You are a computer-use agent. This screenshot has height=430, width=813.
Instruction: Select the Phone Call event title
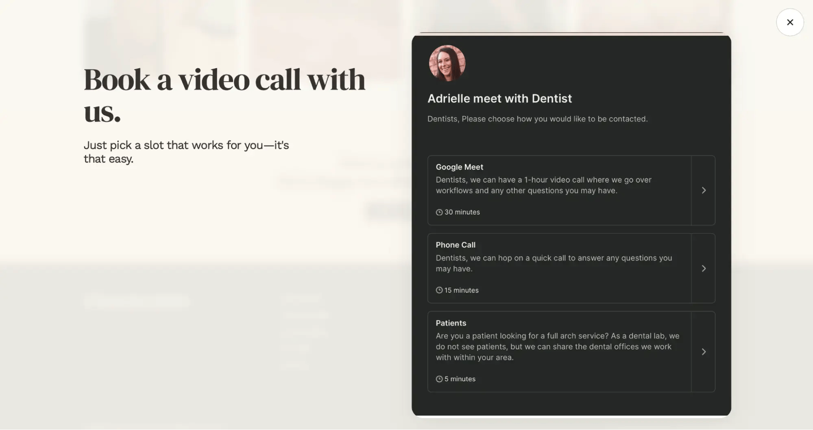(x=456, y=245)
